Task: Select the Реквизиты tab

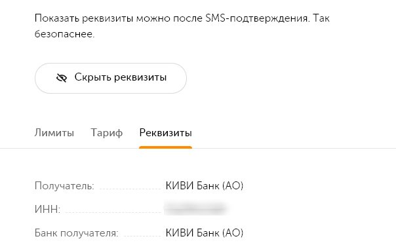Action: [165, 133]
